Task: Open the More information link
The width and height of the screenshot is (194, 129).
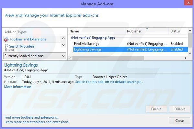Action: pos(17,87)
